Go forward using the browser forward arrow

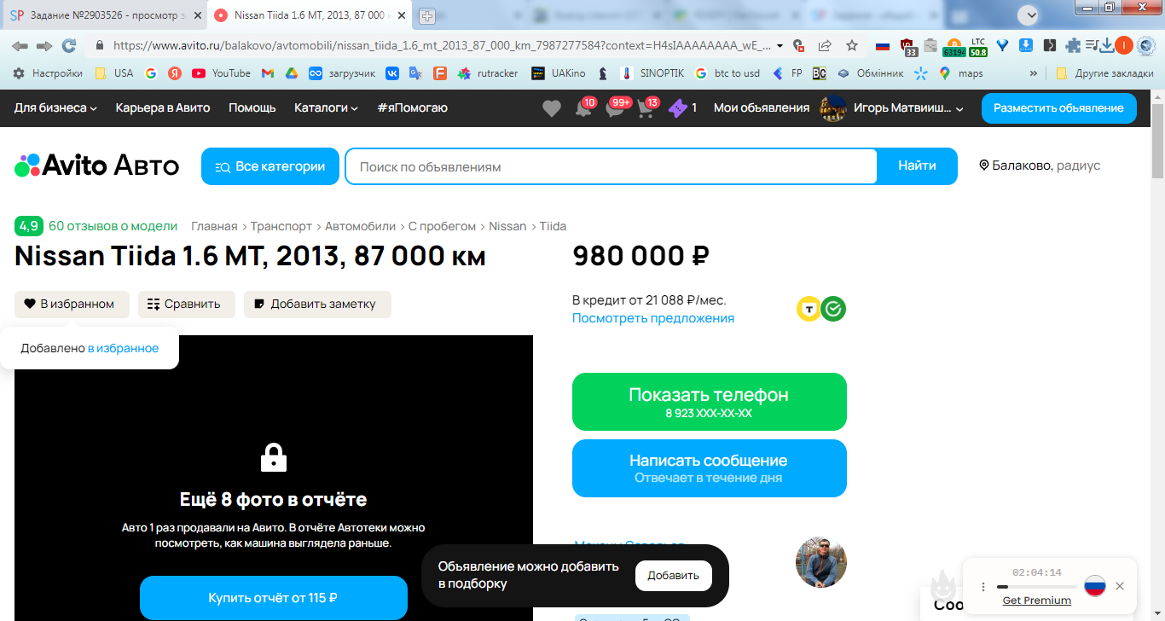(44, 46)
